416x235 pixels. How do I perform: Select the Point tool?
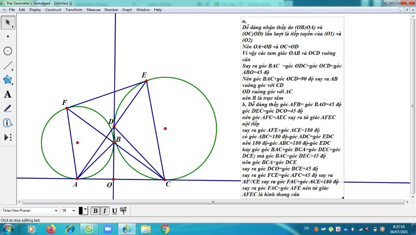tap(8, 36)
